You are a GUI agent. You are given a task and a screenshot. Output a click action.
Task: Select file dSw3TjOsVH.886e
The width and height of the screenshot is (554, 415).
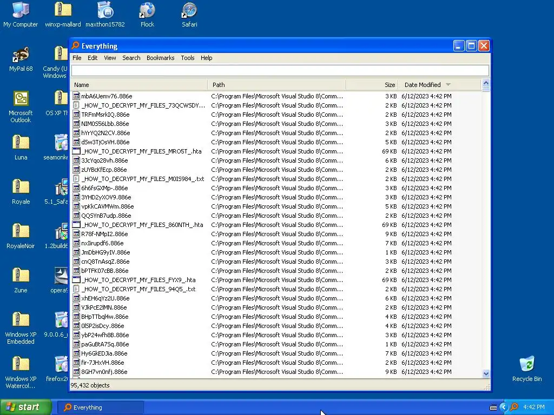[x=105, y=142]
